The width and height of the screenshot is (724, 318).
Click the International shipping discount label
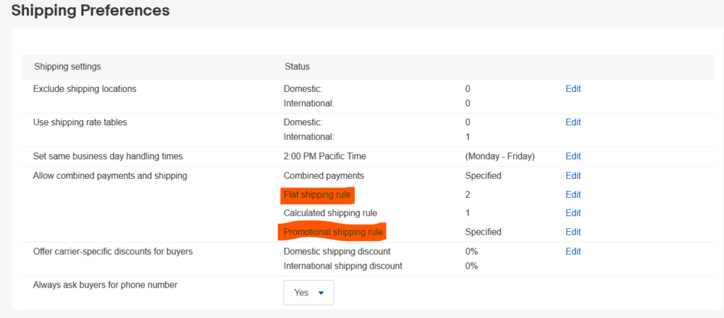point(343,266)
